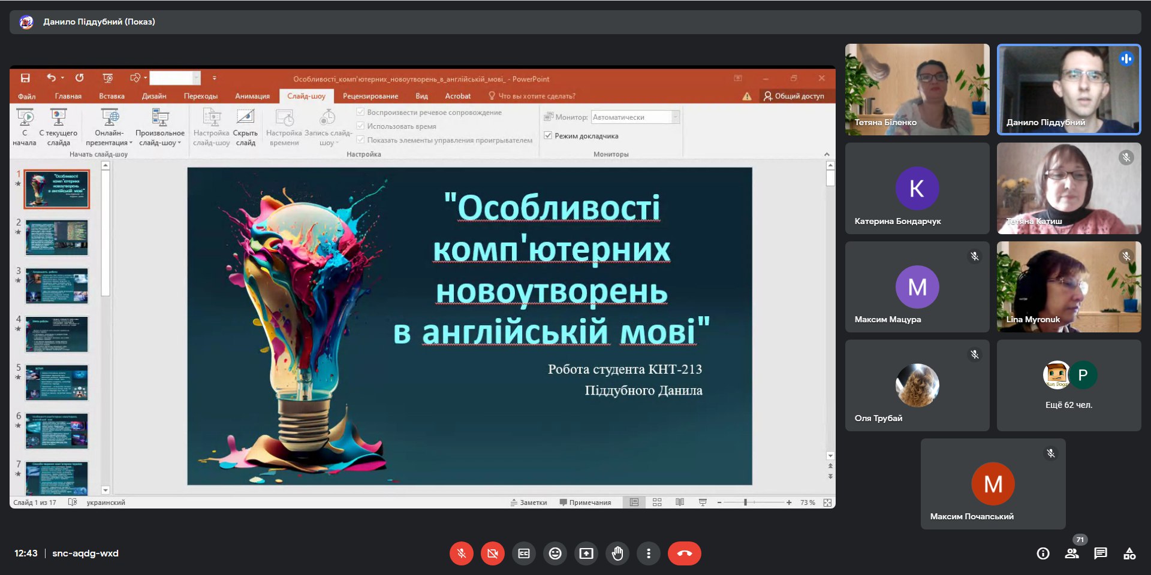Turn on captions button
This screenshot has height=575, width=1151.
pos(524,553)
